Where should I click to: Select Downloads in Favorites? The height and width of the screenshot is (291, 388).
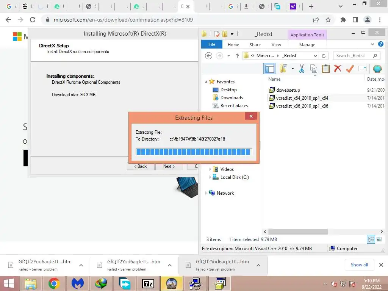coord(232,98)
